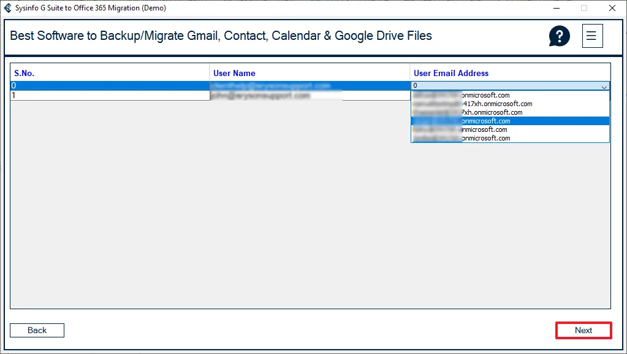Select the last onmicrosoft.com option in list
The width and height of the screenshot is (627, 354).
(510, 138)
